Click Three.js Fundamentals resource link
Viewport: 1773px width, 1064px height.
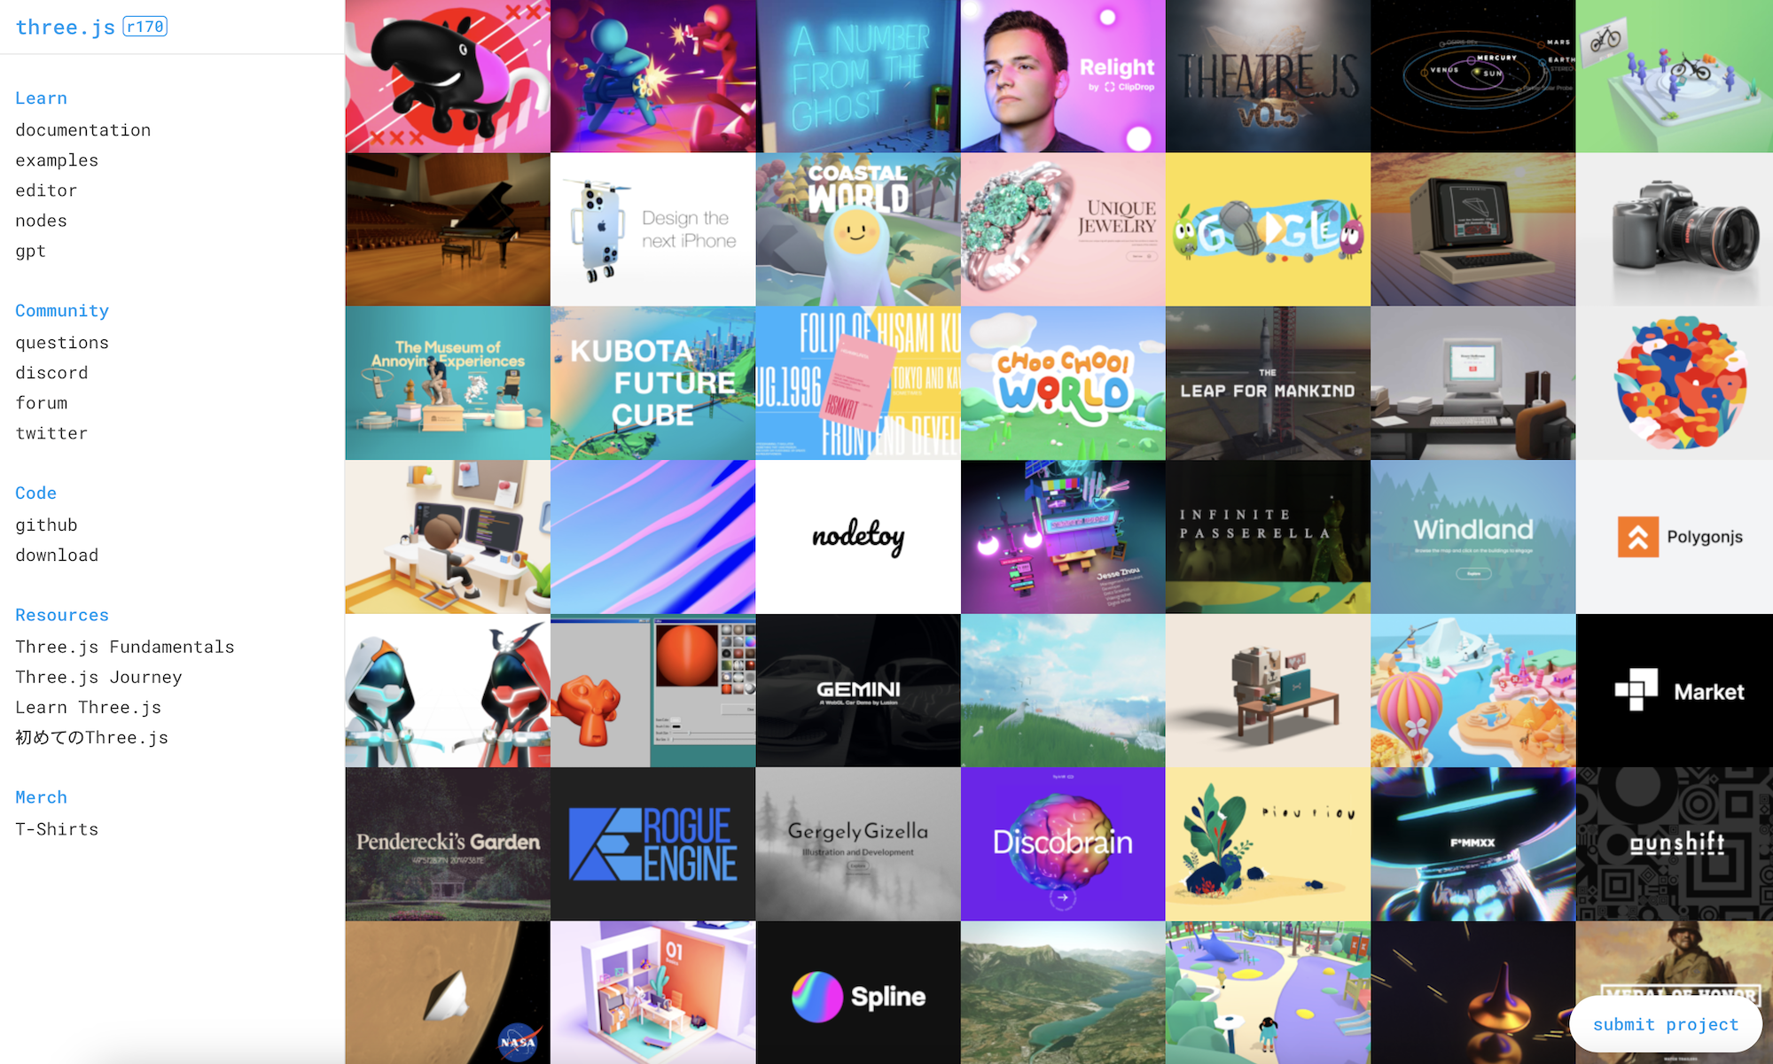pyautogui.click(x=125, y=645)
